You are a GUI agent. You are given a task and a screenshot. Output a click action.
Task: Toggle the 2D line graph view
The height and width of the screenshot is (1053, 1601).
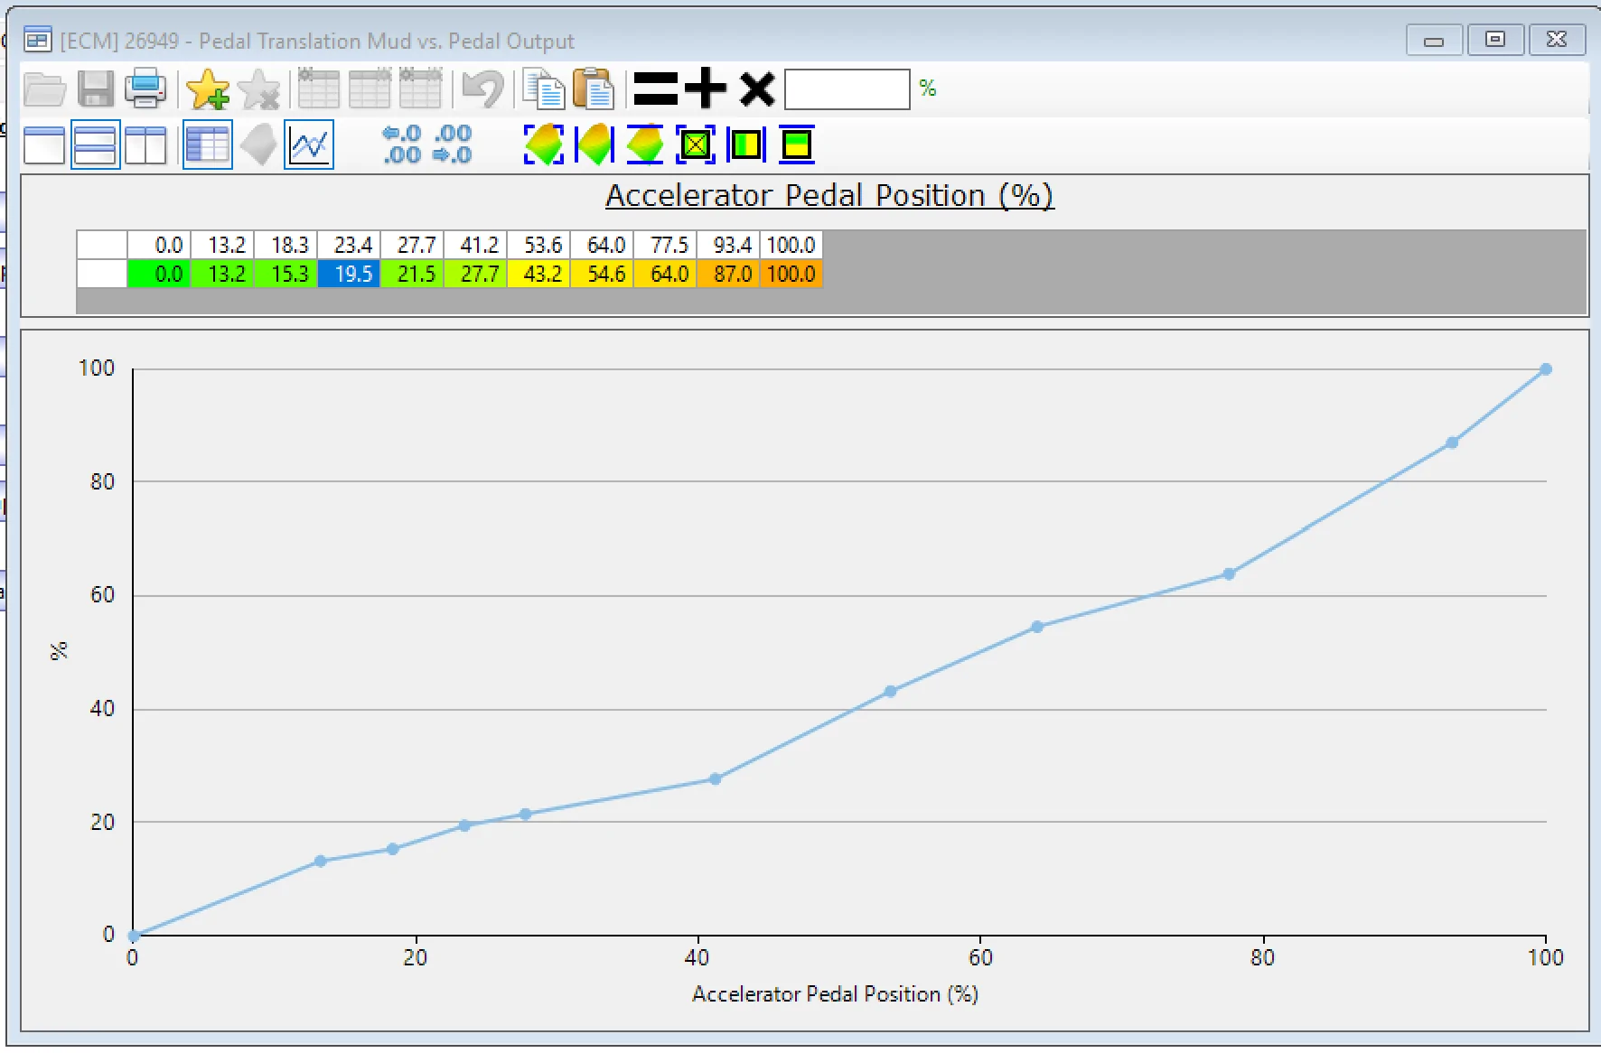point(309,145)
